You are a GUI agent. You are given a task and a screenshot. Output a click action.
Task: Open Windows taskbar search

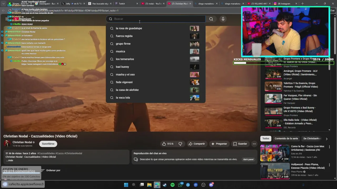133,185
